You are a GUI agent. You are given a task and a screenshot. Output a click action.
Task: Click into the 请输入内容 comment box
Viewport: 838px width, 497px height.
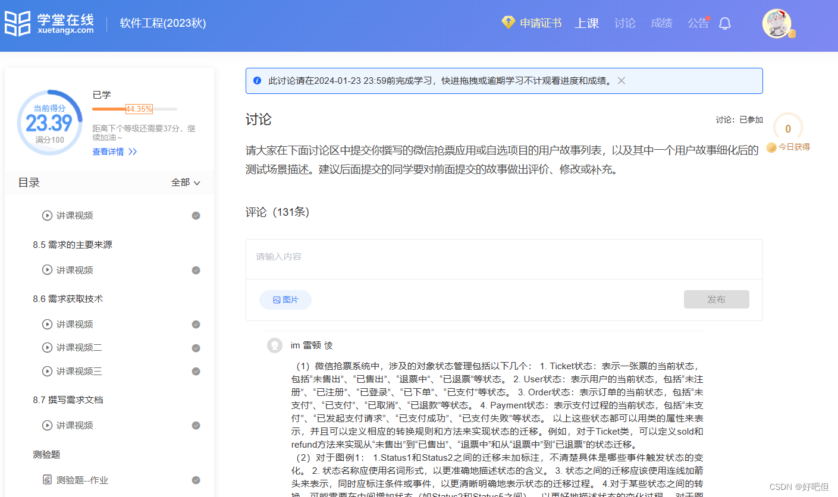(504, 259)
